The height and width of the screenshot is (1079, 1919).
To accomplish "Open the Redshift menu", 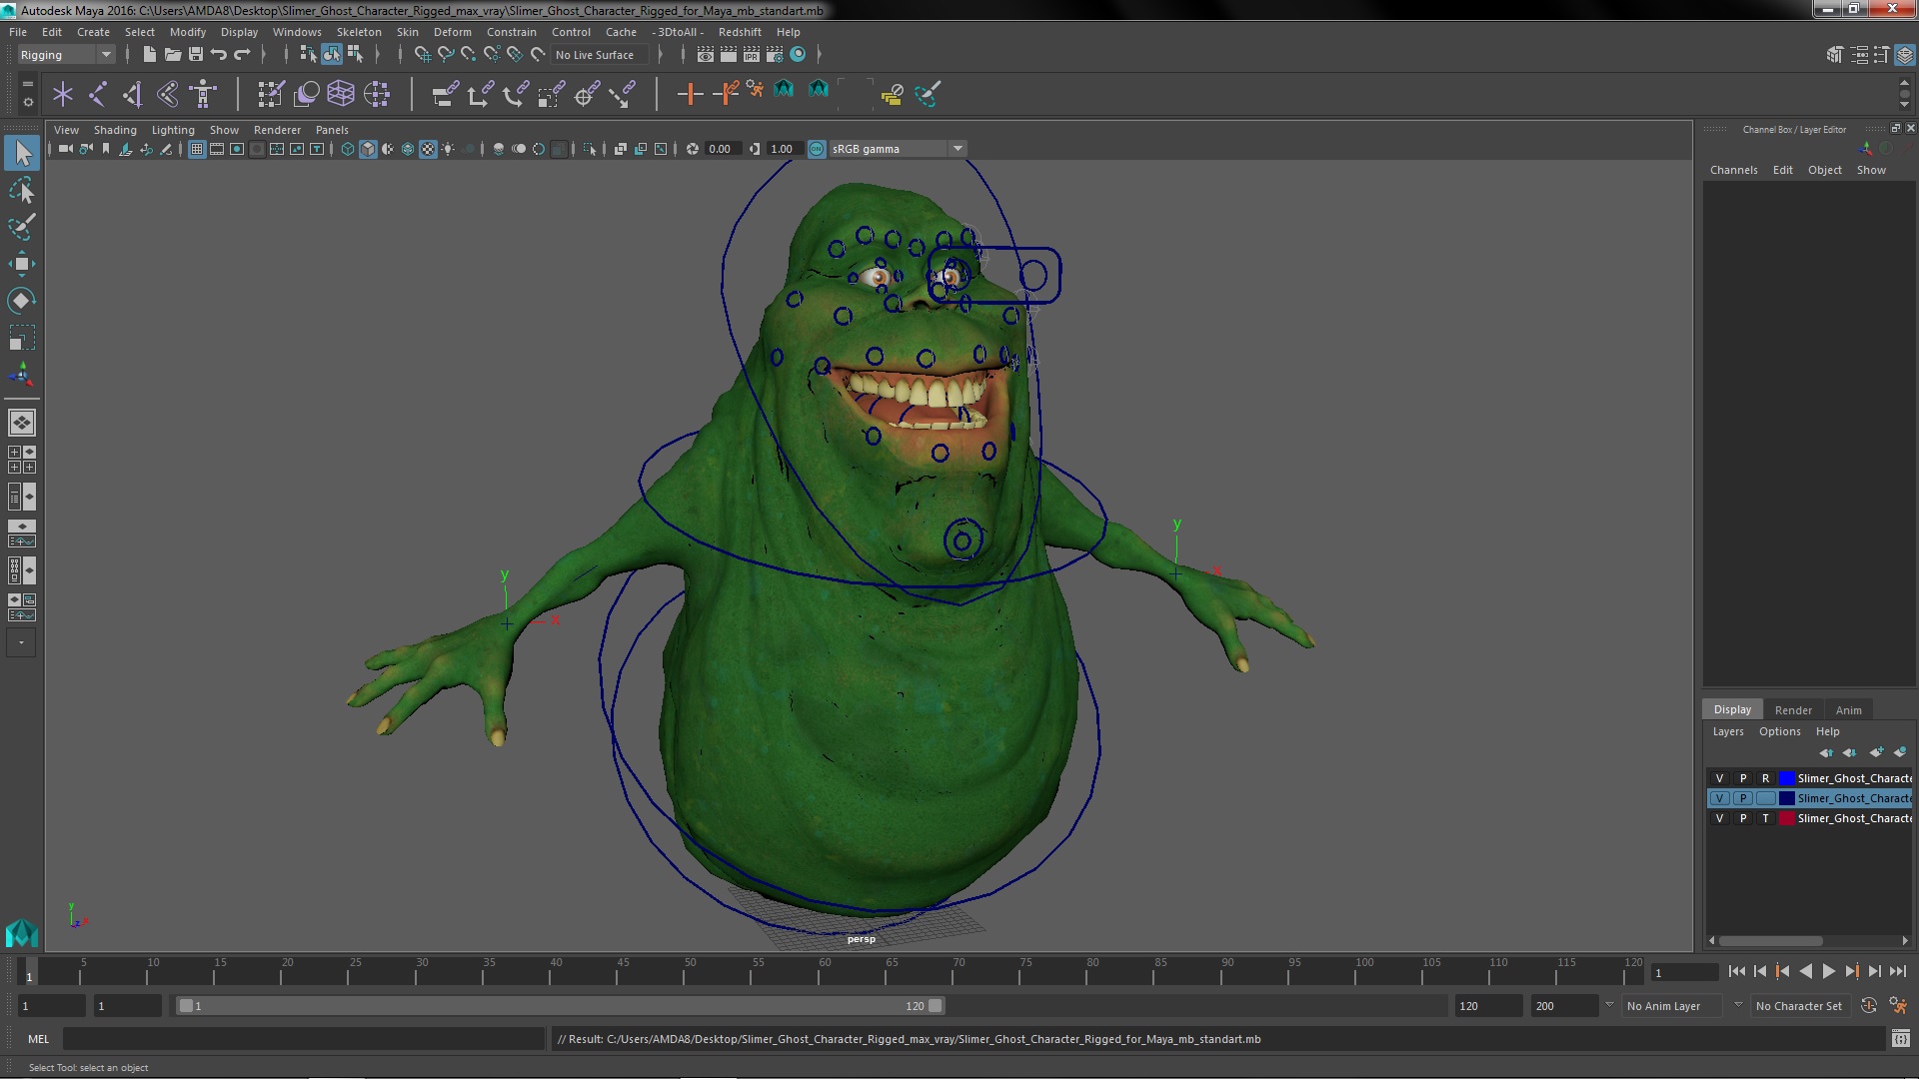I will click(740, 32).
